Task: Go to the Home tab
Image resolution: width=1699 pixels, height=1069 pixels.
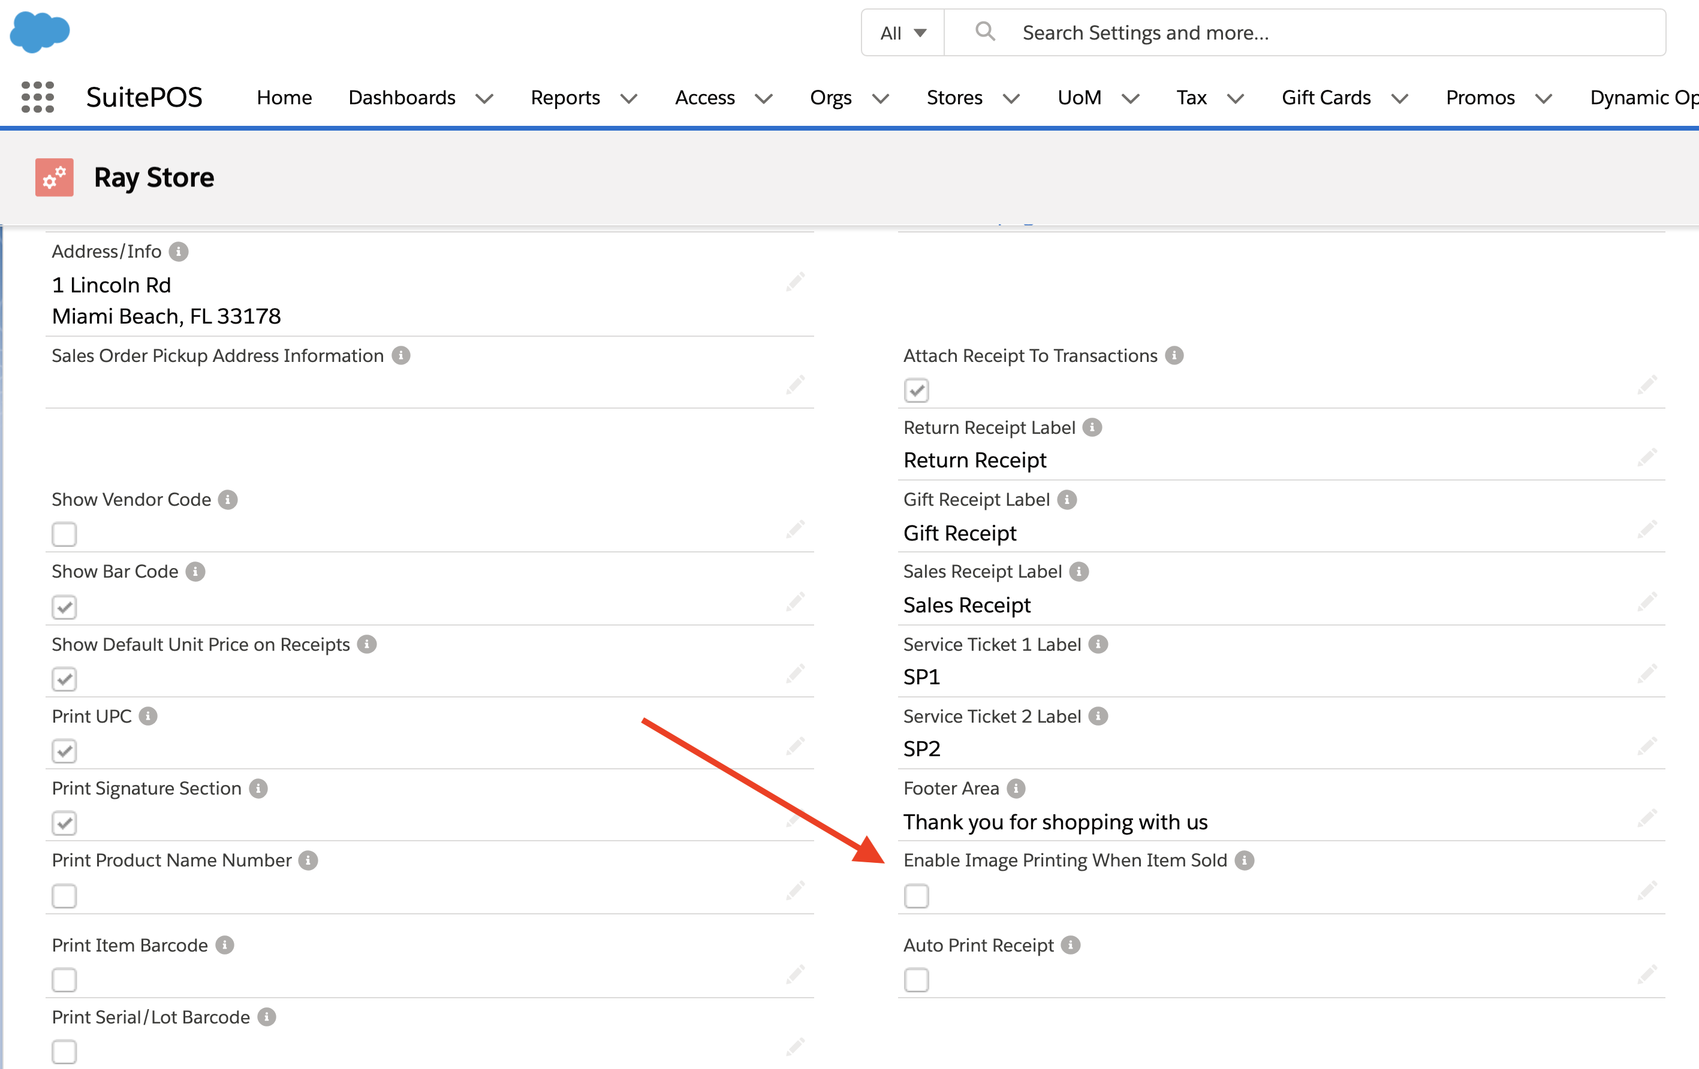Action: click(x=284, y=97)
